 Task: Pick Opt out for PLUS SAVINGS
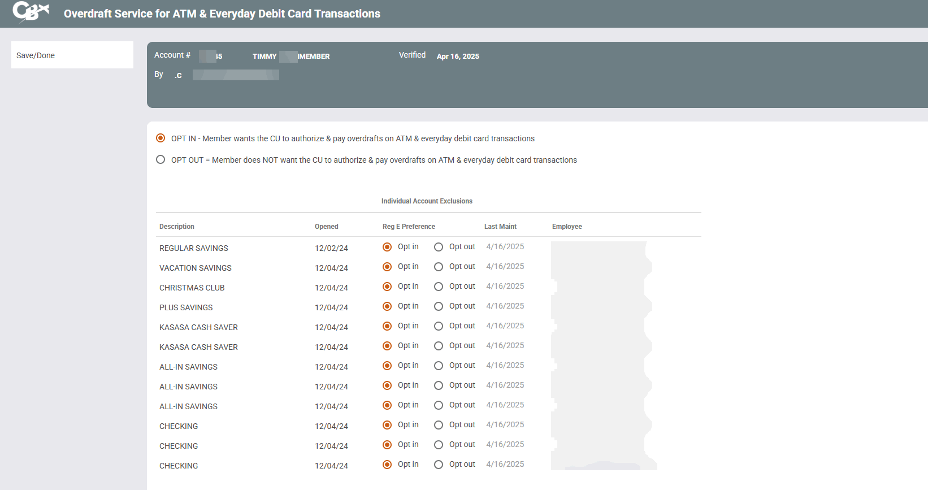pyautogui.click(x=439, y=306)
